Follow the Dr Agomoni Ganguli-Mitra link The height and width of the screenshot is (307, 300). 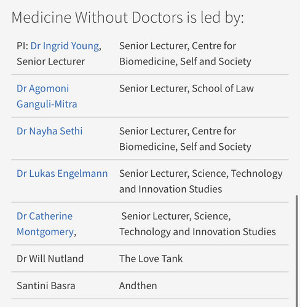(x=47, y=96)
